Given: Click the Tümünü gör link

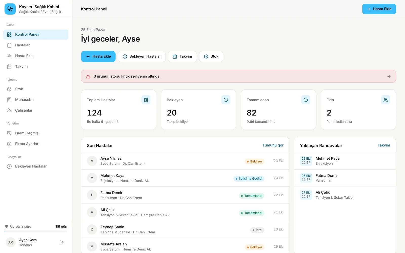Looking at the screenshot, I should 273,145.
